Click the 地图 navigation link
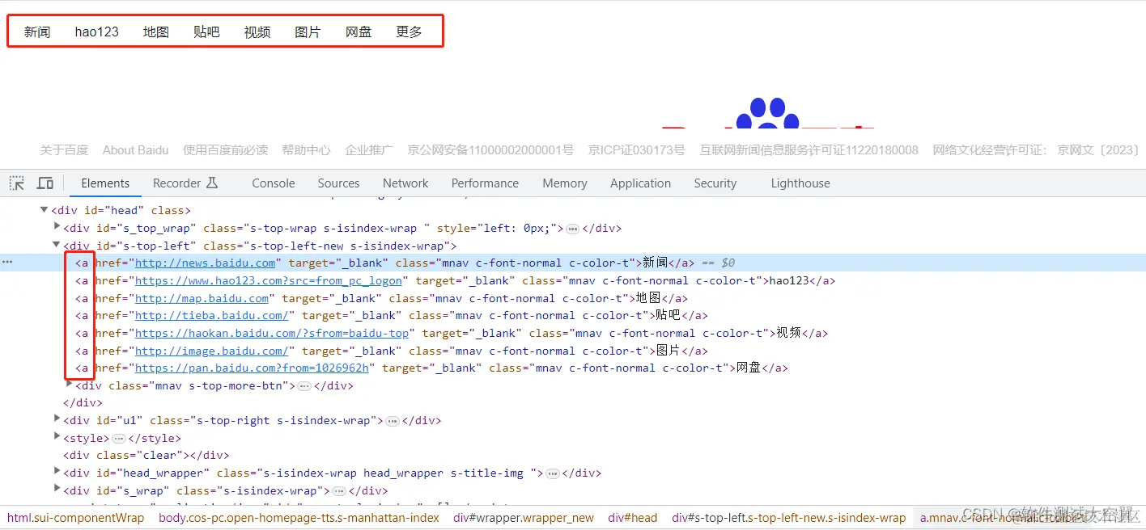 point(156,32)
